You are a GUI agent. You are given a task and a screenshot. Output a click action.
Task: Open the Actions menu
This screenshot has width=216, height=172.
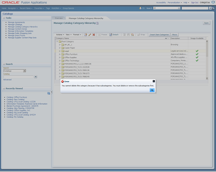pos(60,35)
